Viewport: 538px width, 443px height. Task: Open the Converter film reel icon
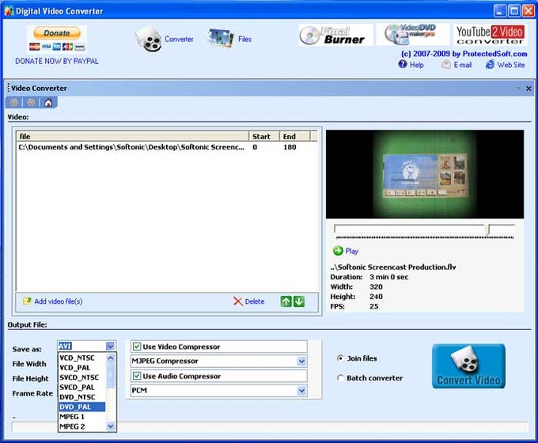tap(148, 39)
